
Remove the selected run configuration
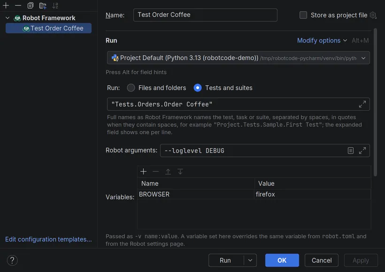pos(18,6)
